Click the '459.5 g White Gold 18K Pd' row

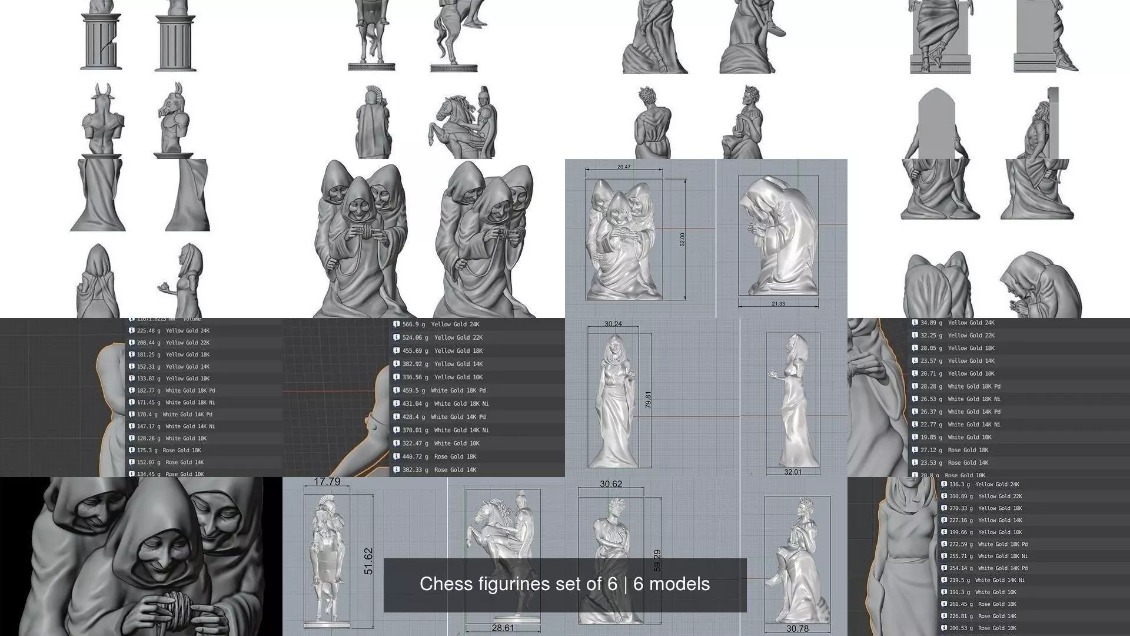pos(478,390)
